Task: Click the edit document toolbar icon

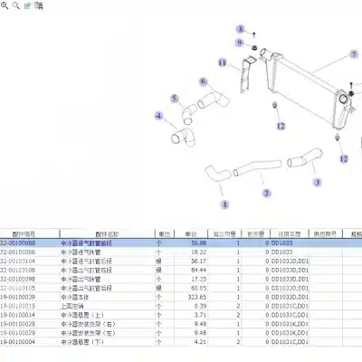Action: coord(27,5)
